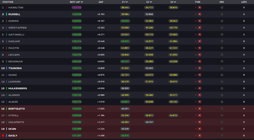Expand the S1 sector column dropdown
The height and width of the screenshot is (140, 254).
click(x=126, y=2)
